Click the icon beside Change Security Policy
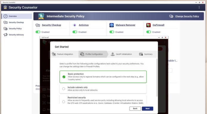Image resolution: width=207 pixels, height=114 pixels. point(171,16)
